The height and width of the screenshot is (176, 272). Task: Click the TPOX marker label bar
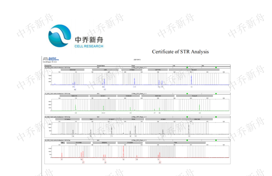point(133,119)
